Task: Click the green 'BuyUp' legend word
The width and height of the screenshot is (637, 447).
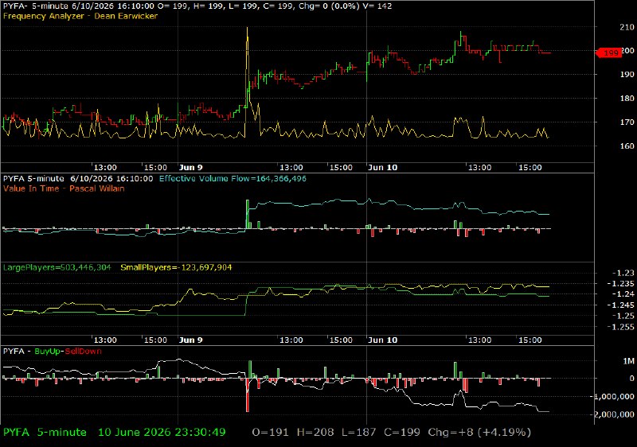Action: coord(48,352)
